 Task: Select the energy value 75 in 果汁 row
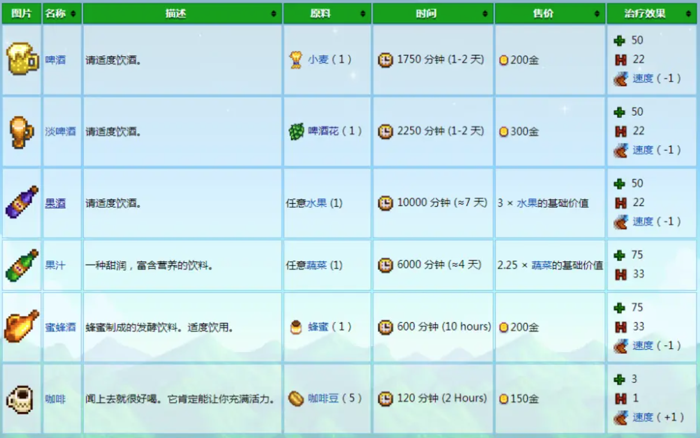coord(637,255)
